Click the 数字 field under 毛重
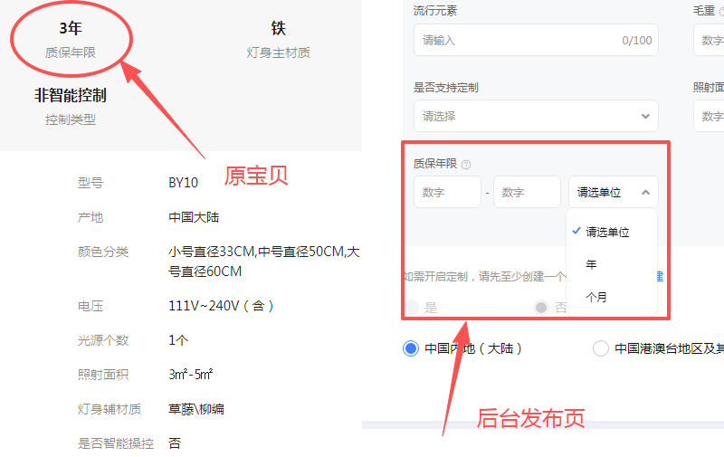Image resolution: width=724 pixels, height=457 pixels. click(710, 40)
